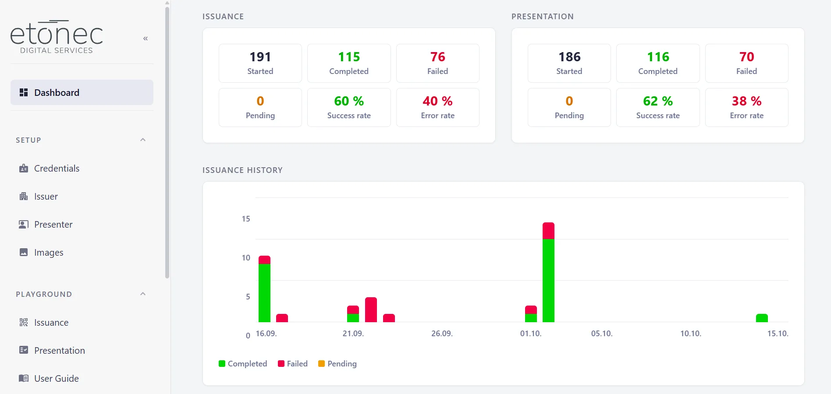Image resolution: width=831 pixels, height=394 pixels.
Task: Click the red Failed legend swatch
Action: click(x=281, y=364)
